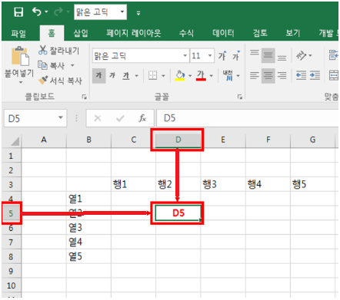
Task: Click the increase font size icon
Action: click(222, 55)
